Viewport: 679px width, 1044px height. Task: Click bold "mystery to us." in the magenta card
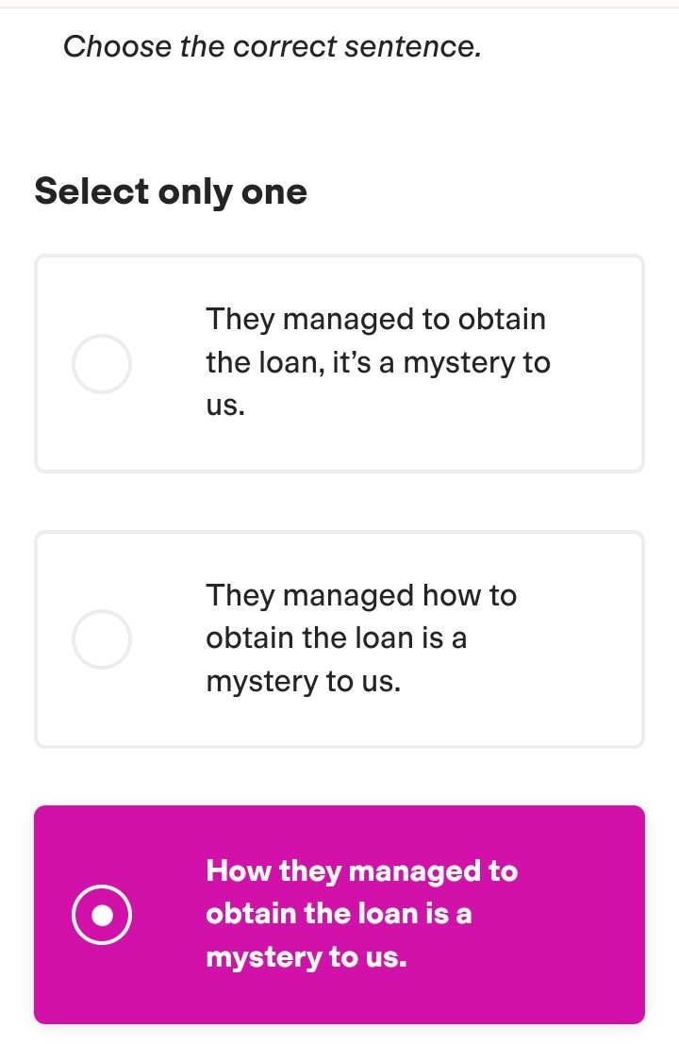click(306, 957)
